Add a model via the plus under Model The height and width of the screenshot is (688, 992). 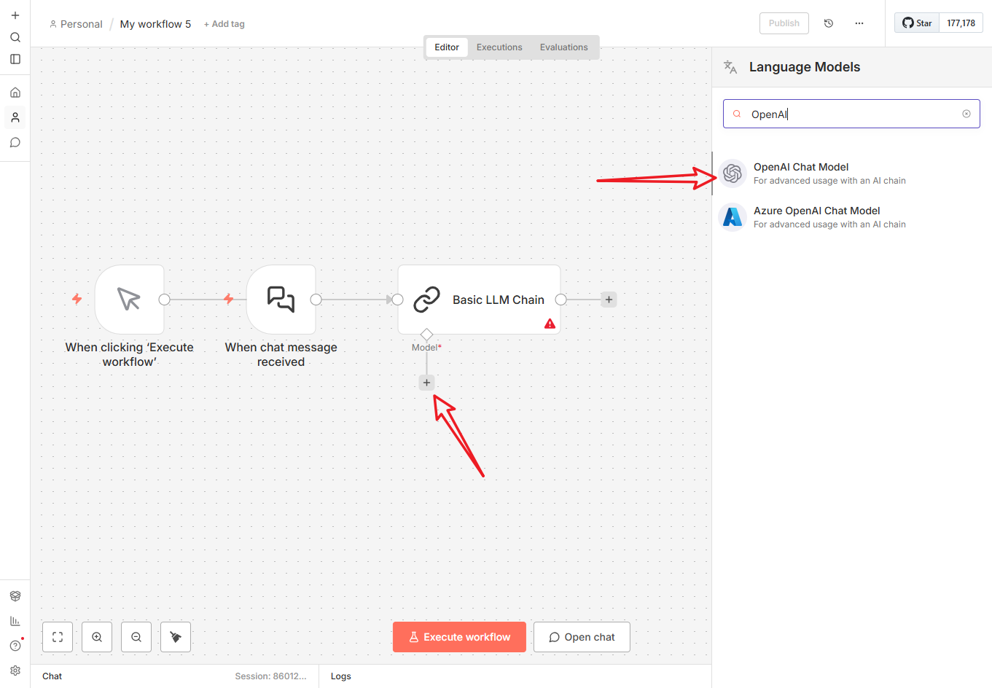(x=426, y=383)
